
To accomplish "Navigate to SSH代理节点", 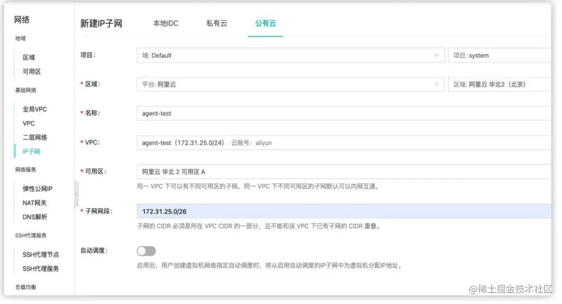I will tap(42, 255).
